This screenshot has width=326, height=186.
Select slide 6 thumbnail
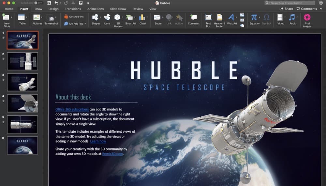22,145
